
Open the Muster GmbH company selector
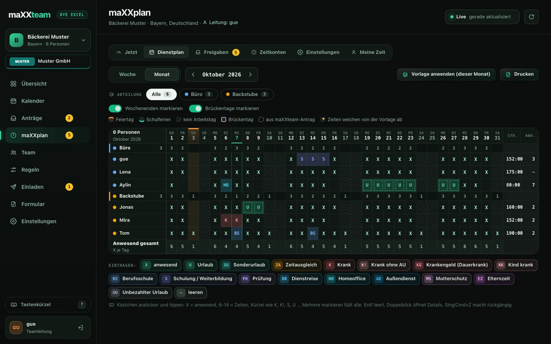point(48,62)
